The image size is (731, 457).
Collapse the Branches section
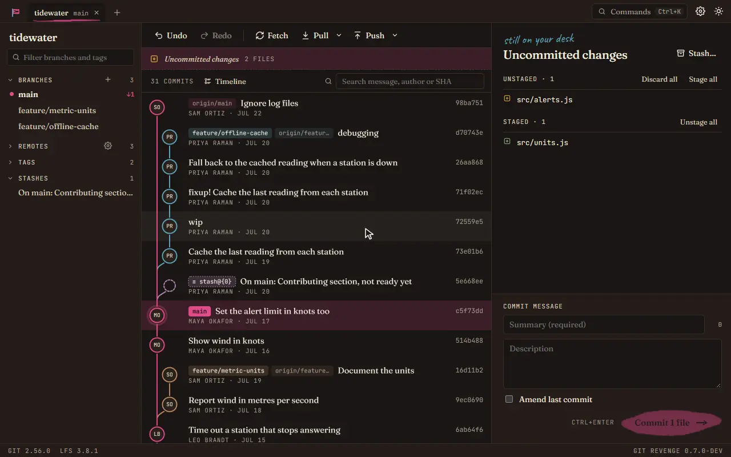click(x=10, y=80)
